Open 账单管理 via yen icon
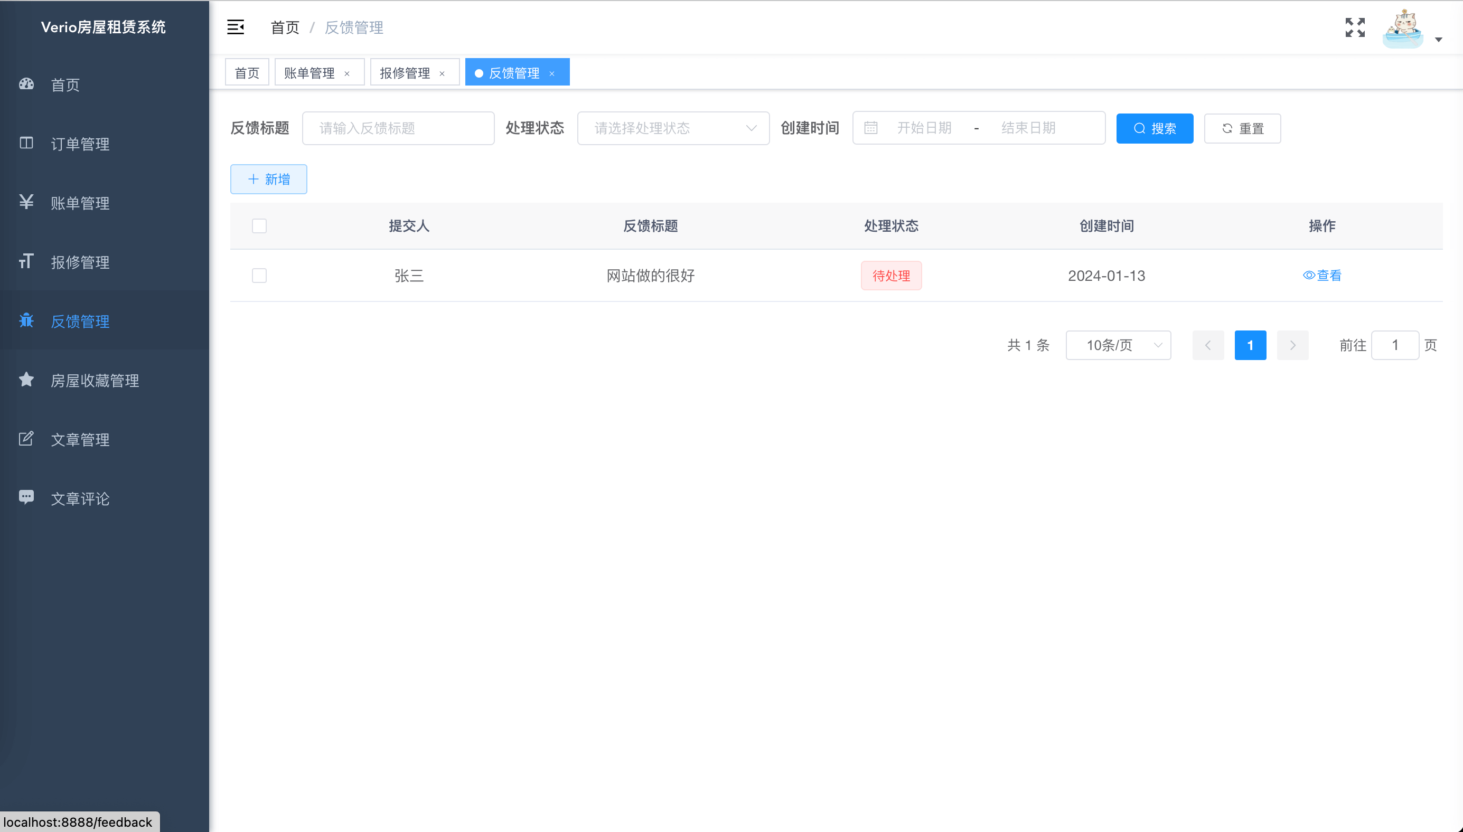 tap(26, 202)
